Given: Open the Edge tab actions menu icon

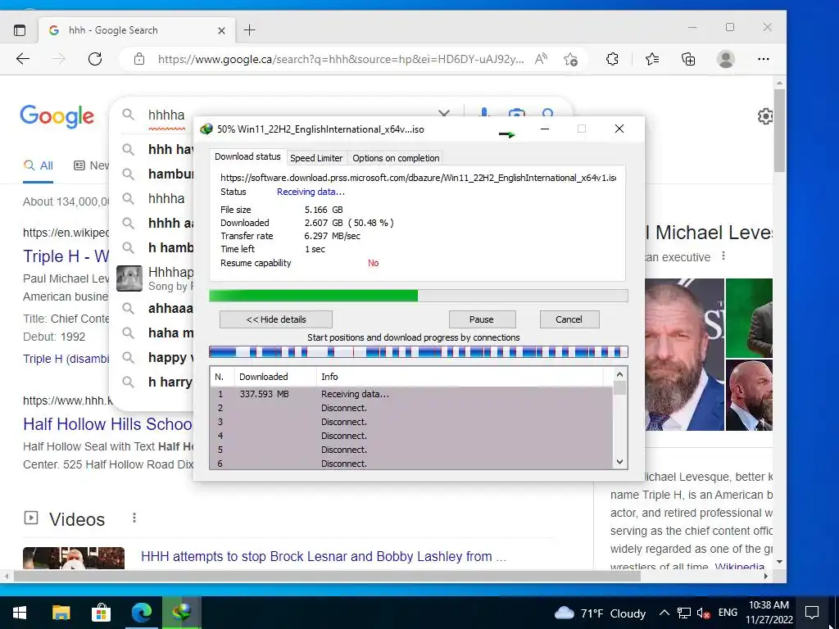Looking at the screenshot, I should (20, 30).
